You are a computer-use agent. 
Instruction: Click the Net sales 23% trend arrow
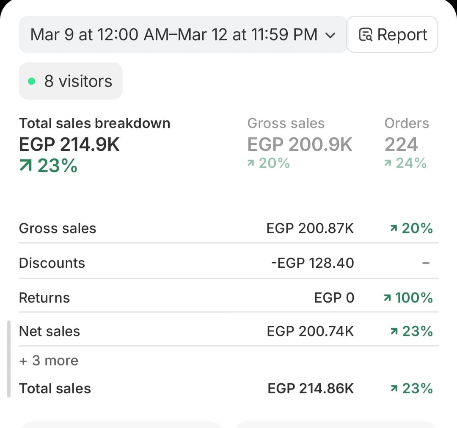[x=394, y=332]
